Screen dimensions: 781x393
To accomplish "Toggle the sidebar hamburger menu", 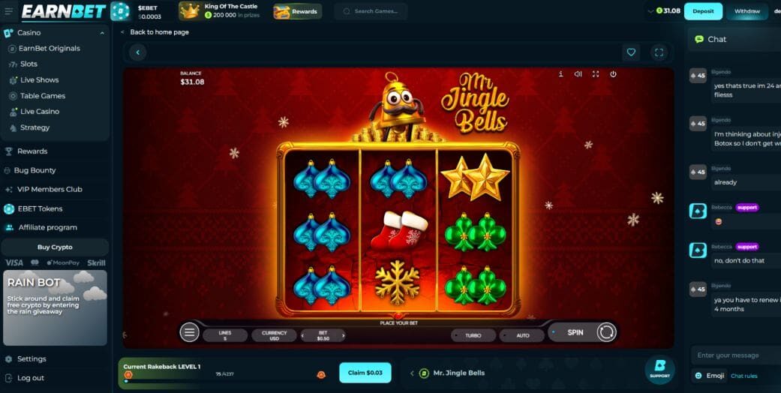I will tap(8, 11).
